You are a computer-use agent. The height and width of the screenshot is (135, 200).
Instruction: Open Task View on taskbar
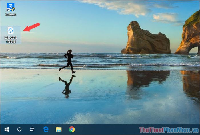pyautogui.click(x=32, y=129)
